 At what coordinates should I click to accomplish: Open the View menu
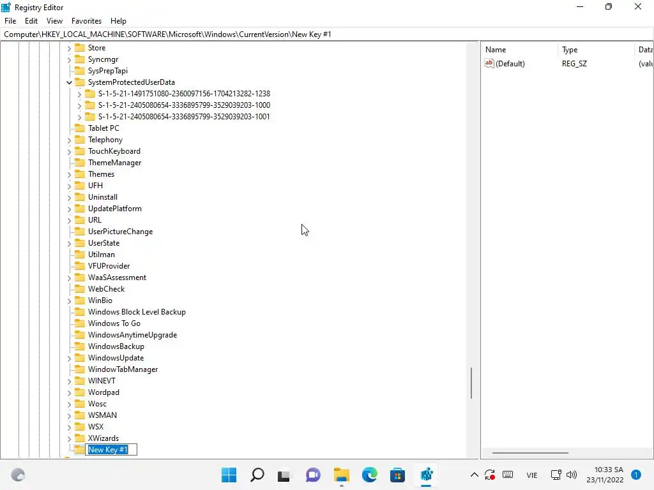tap(54, 21)
